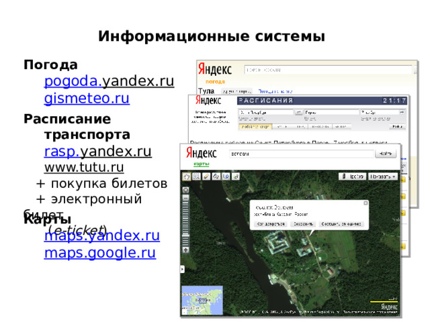Open the maps.yandex.ru link
The height and width of the screenshot is (322, 430).
tap(101, 235)
